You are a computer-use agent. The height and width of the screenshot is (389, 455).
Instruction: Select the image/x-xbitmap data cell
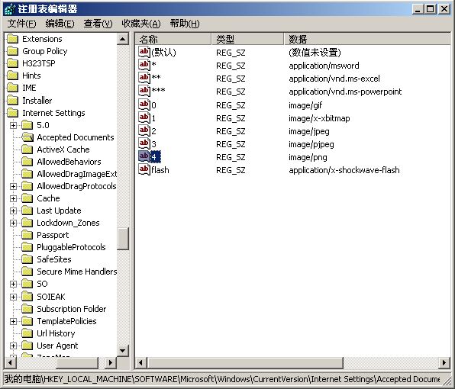click(319, 118)
